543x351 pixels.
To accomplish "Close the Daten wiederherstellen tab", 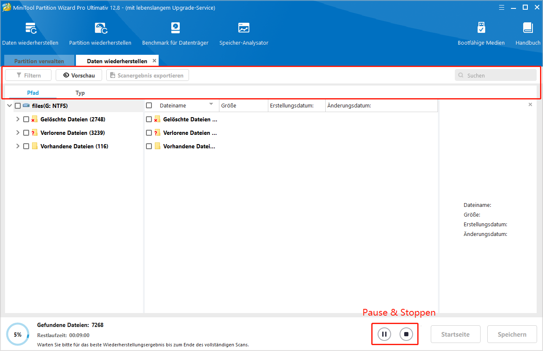I will point(154,61).
